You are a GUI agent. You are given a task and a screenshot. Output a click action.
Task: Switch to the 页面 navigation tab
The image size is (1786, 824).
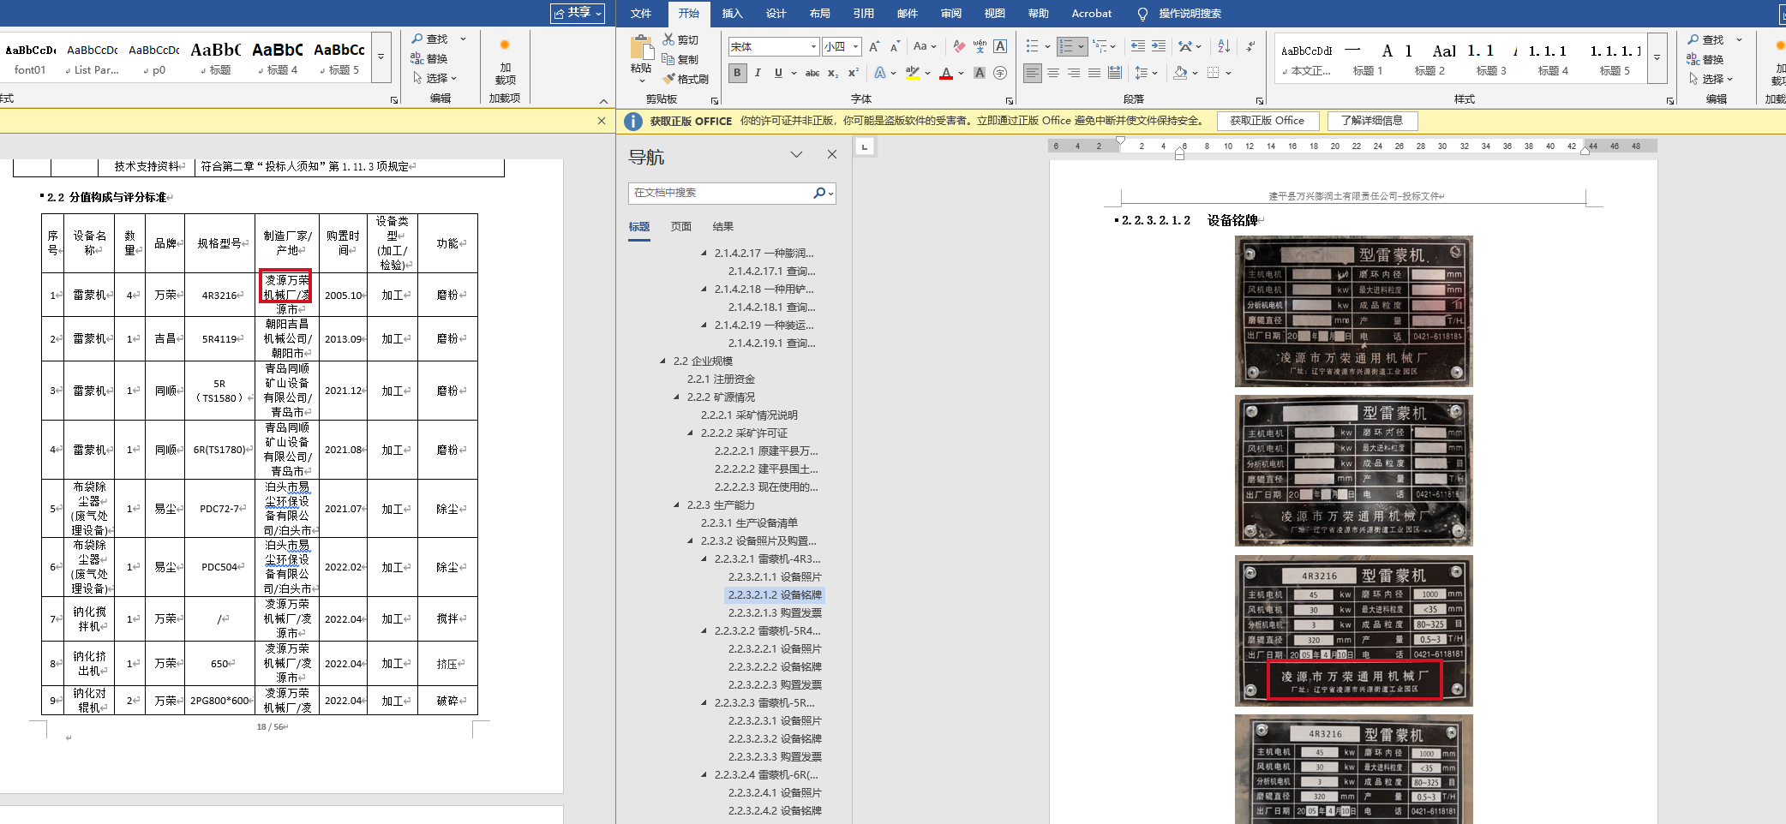680,227
